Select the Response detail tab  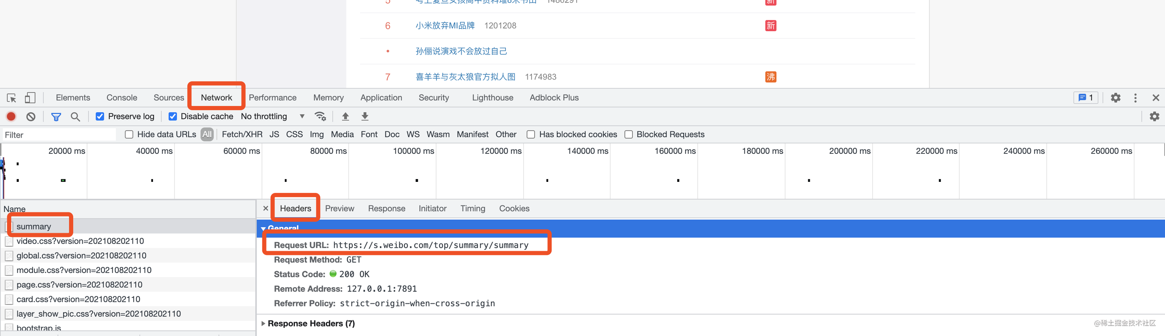387,209
